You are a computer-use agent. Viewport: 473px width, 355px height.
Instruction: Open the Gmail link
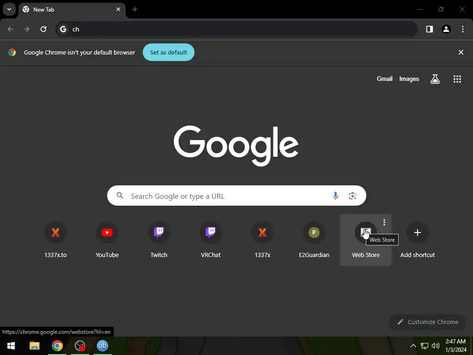[x=385, y=79]
